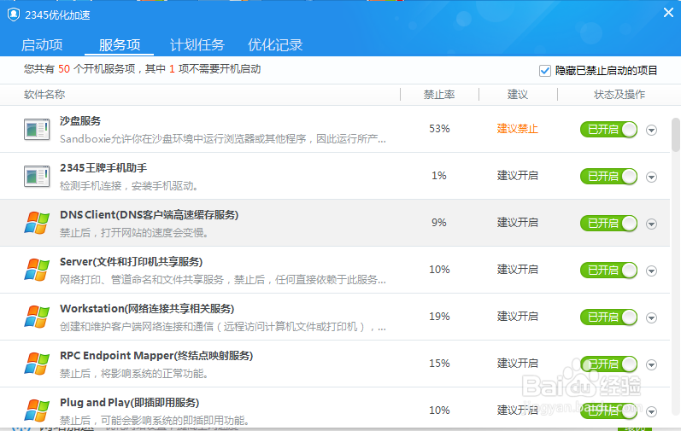Switch to the 启动项 tab

pyautogui.click(x=42, y=45)
